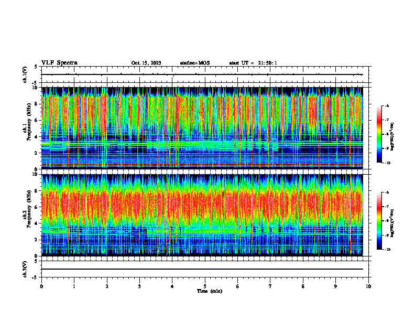Click the ch.1 voltage waveform trace
The width and height of the screenshot is (415, 321).
202,74
